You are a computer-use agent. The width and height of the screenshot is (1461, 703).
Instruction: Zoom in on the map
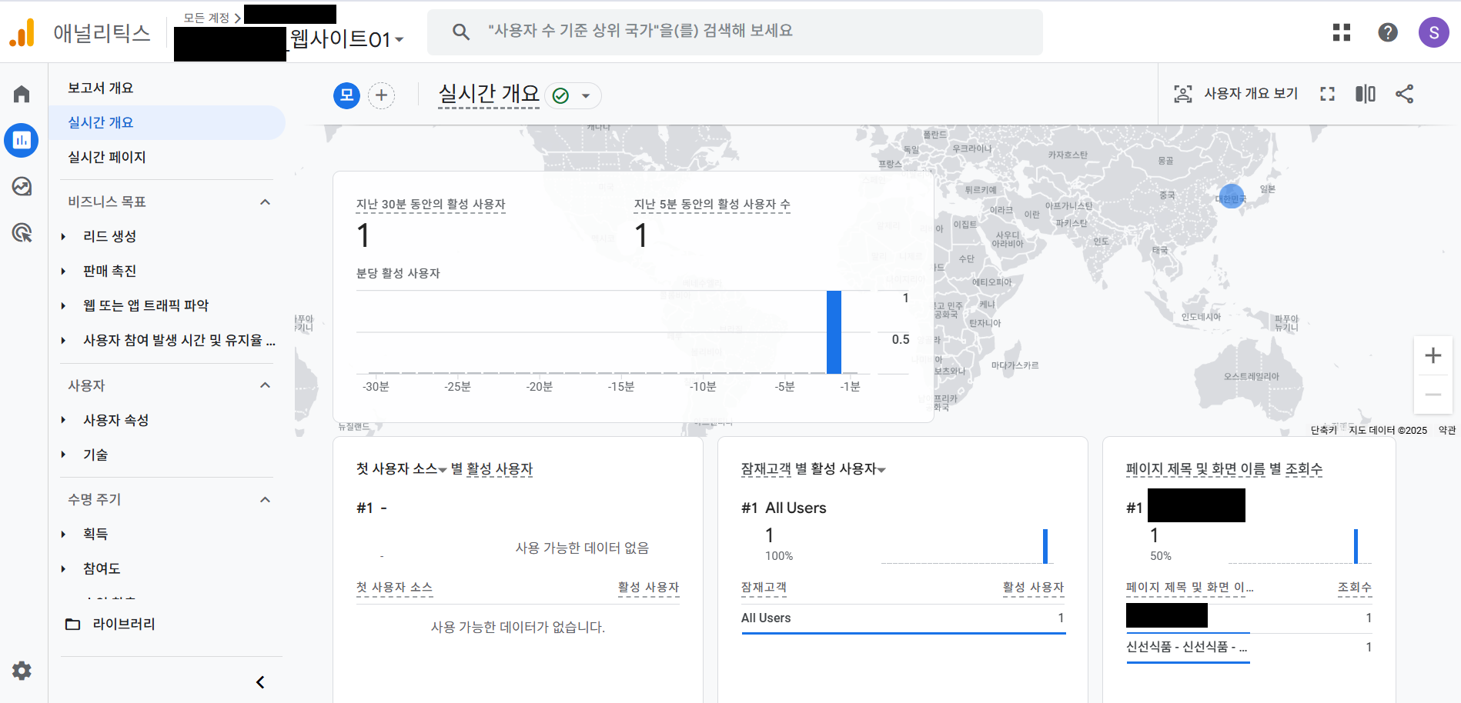pyautogui.click(x=1433, y=355)
